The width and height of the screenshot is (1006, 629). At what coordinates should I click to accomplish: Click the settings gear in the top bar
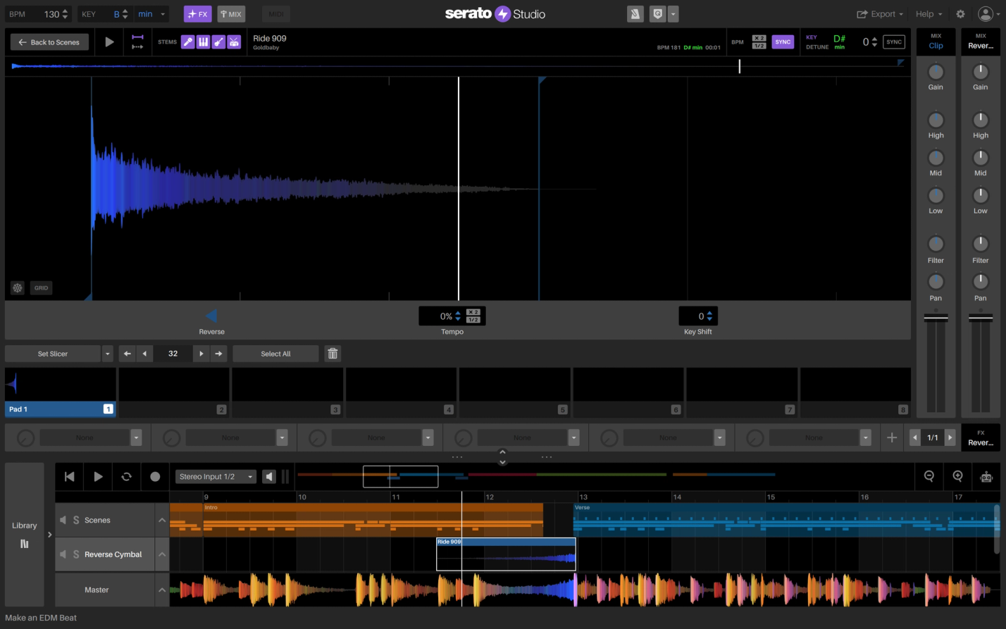pyautogui.click(x=960, y=13)
